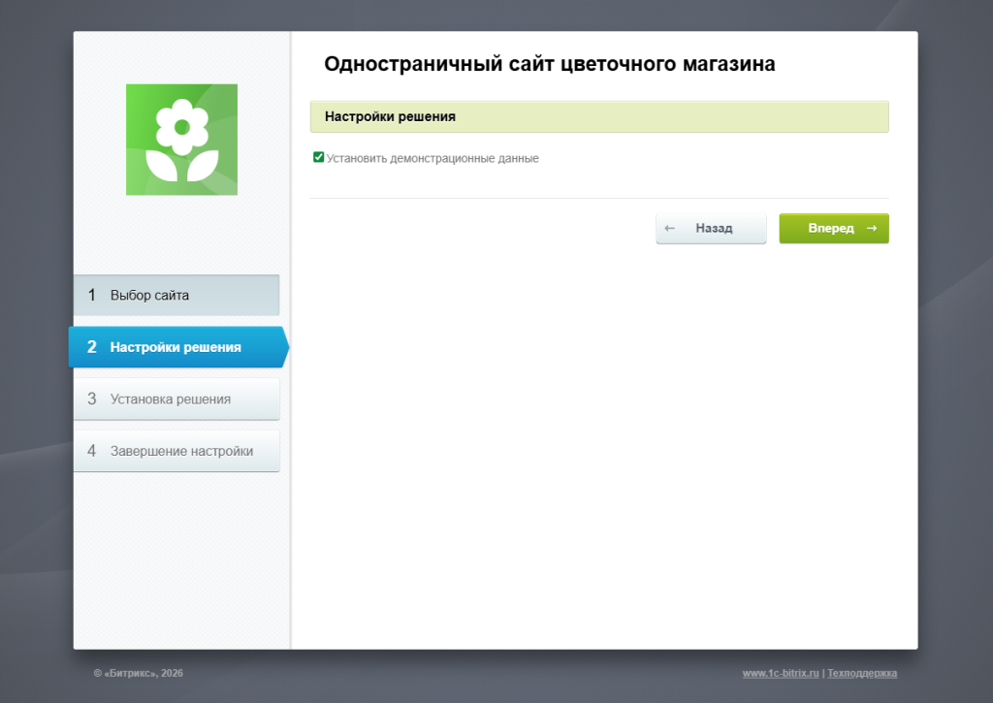Go back with the Назад button
The height and width of the screenshot is (703, 993).
[x=711, y=229]
